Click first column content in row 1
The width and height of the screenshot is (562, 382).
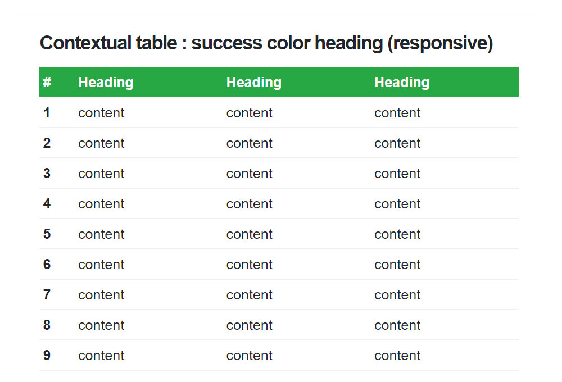pyautogui.click(x=101, y=113)
